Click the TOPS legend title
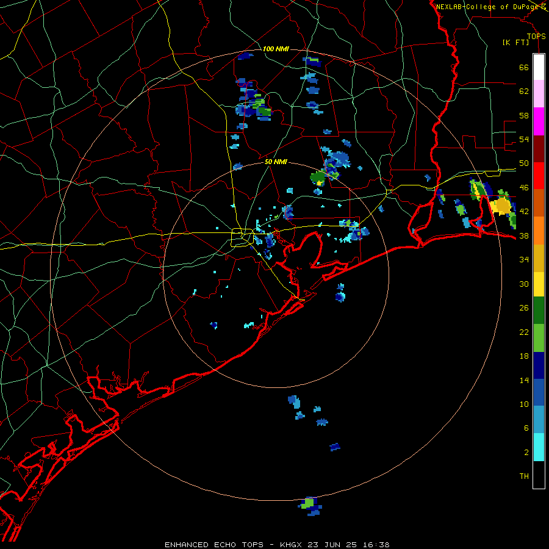This screenshot has height=549, width=549. tap(536, 36)
